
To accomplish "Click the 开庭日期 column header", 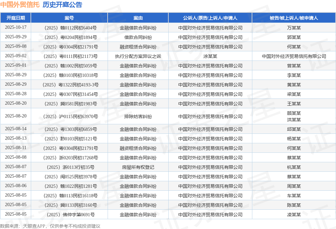I will (x=16, y=18).
